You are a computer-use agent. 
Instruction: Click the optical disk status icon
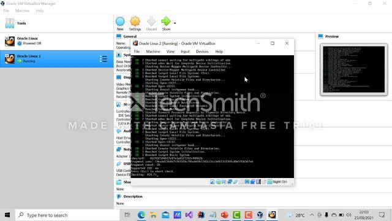pyautogui.click(x=219, y=182)
